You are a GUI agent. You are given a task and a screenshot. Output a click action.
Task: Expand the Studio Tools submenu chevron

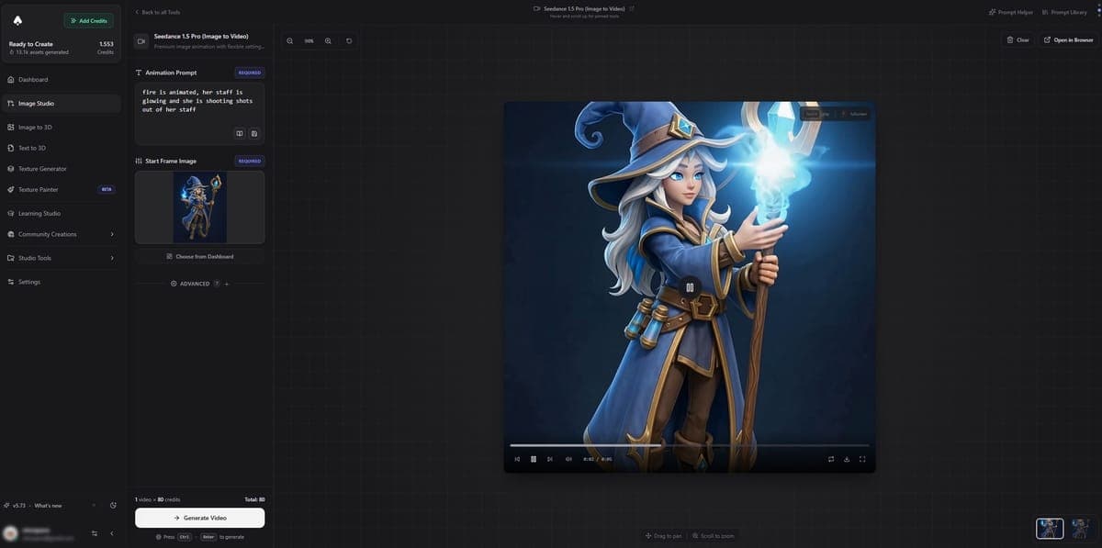112,258
